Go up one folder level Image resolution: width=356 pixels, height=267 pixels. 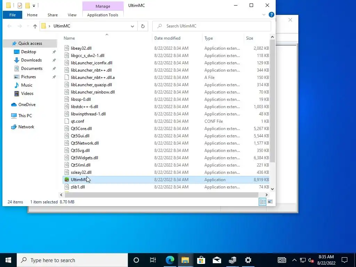click(35, 26)
